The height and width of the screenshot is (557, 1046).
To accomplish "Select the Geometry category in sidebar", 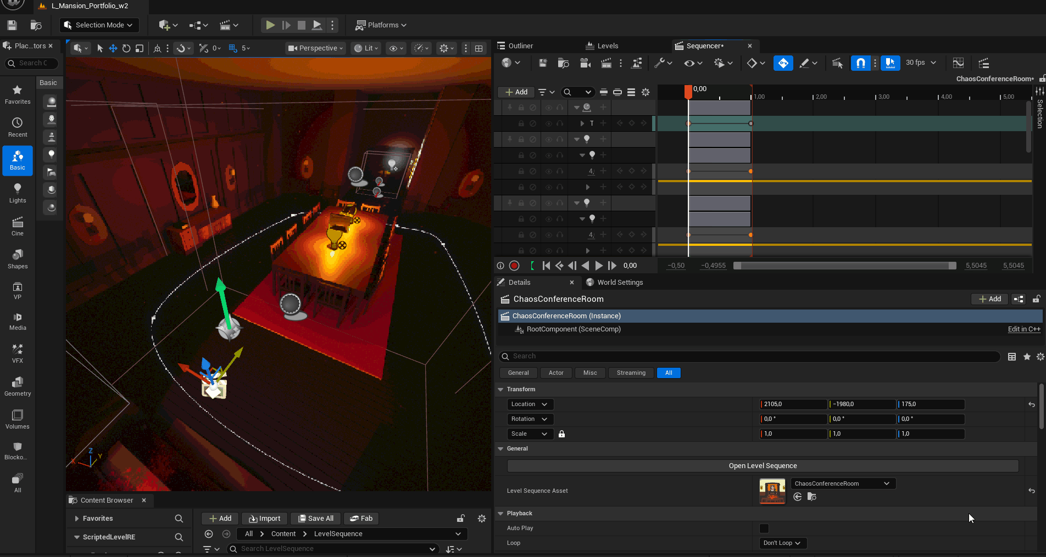I will click(18, 386).
